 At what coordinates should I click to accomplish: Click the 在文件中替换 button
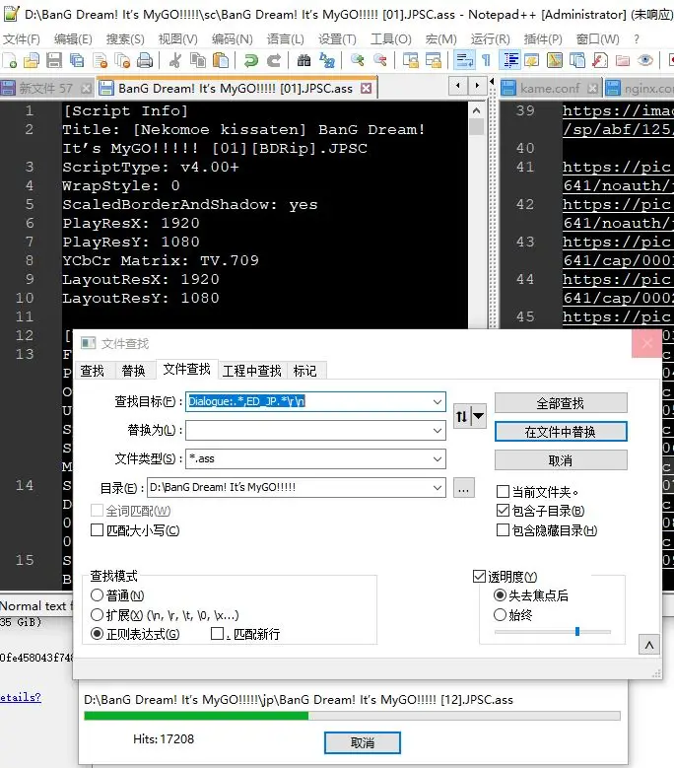561,432
